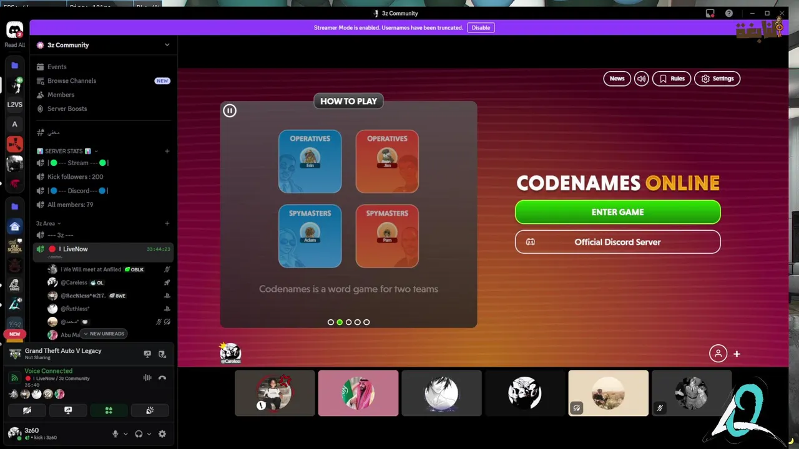Open Browse Channels
The image size is (799, 449).
point(103,81)
